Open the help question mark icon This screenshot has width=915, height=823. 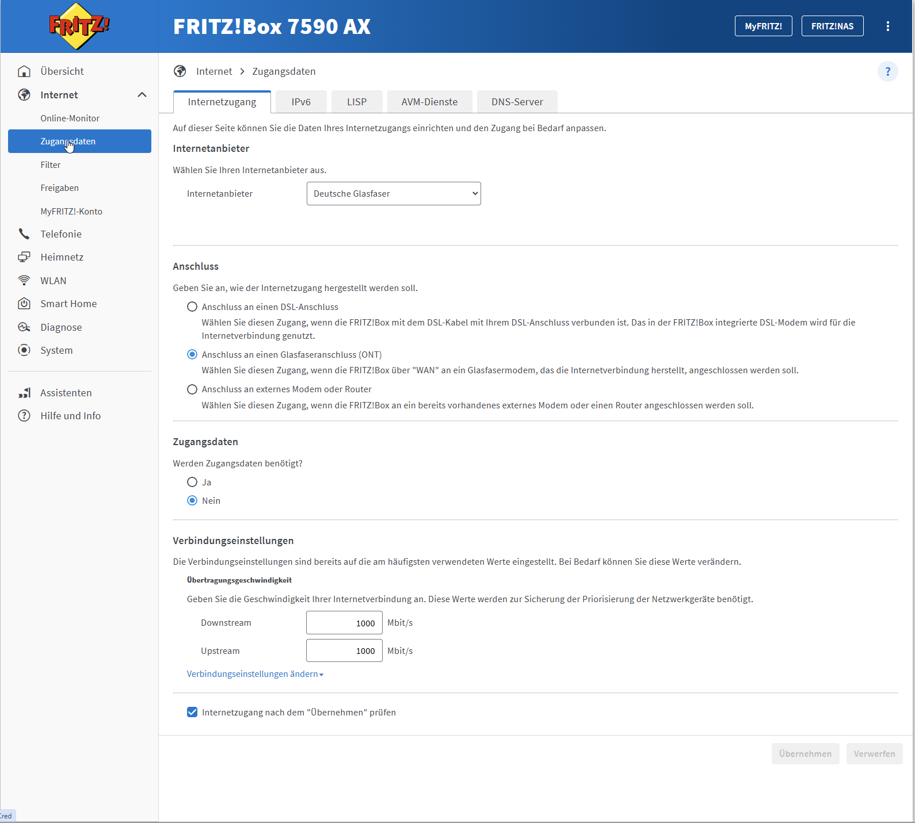point(888,71)
